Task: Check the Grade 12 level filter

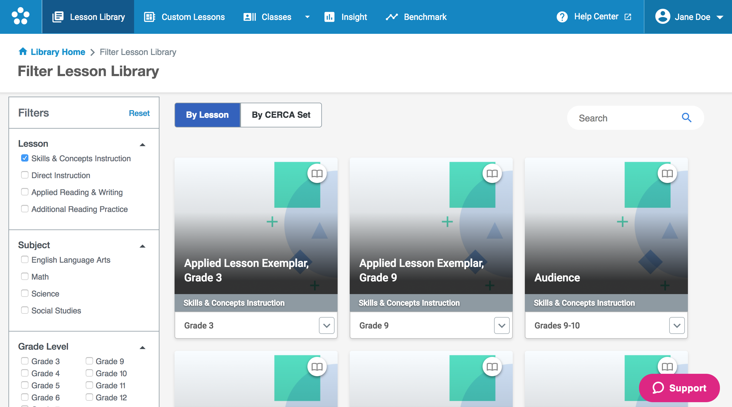Action: click(x=89, y=397)
